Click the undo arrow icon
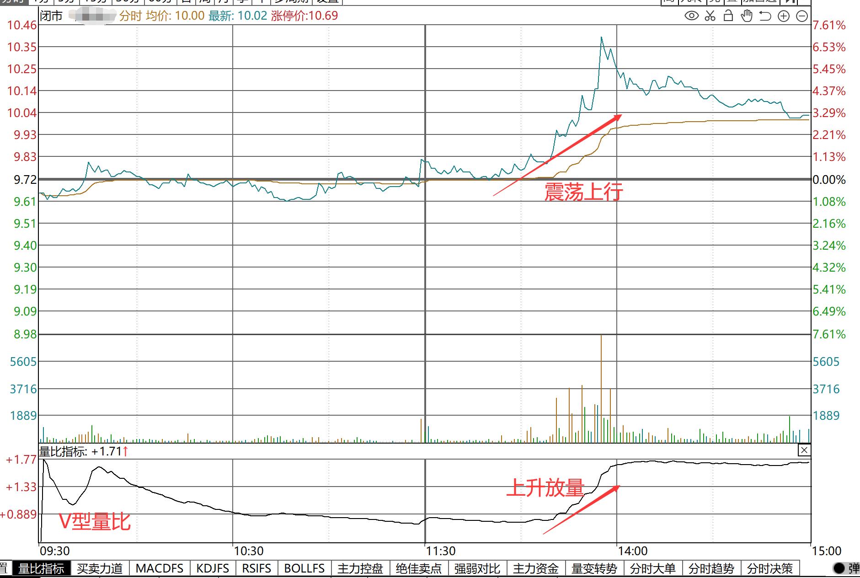 pos(765,16)
